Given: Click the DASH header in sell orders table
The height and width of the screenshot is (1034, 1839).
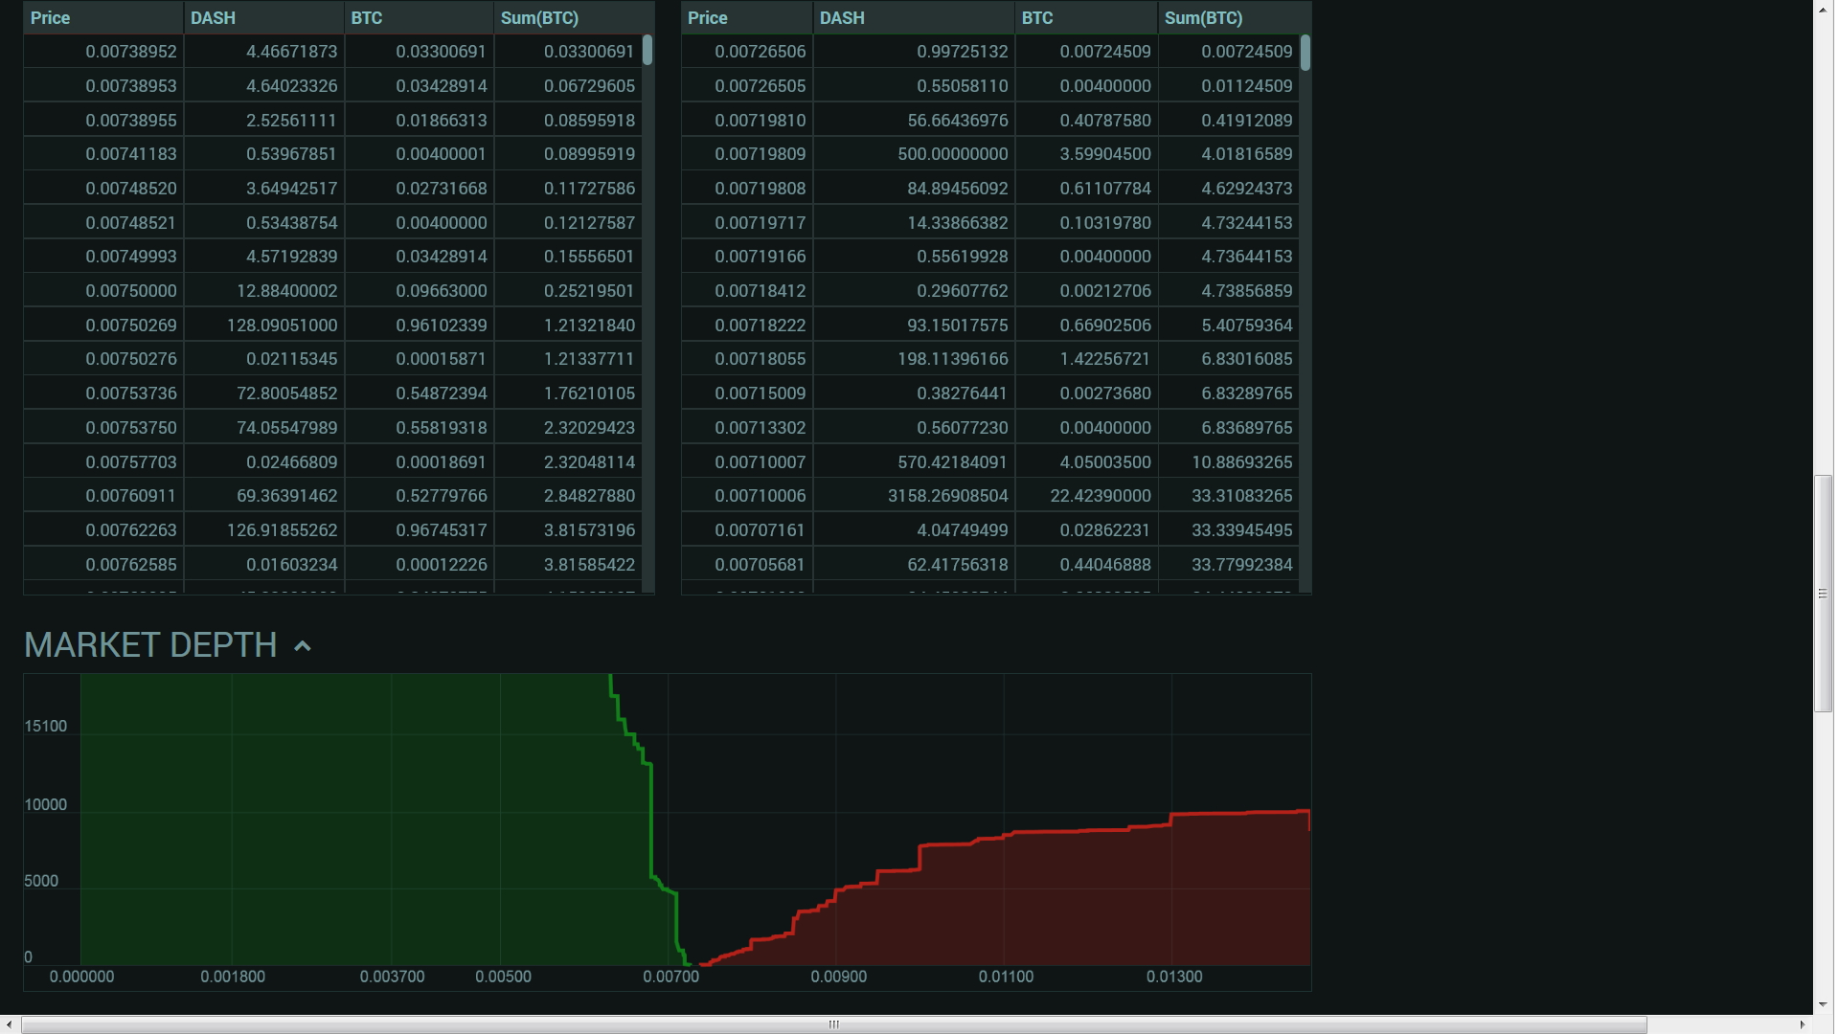Looking at the screenshot, I should (213, 18).
